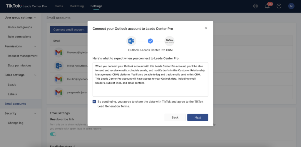Open the Sales tab
This screenshot has height=147, width=301.
[x=59, y=6]
